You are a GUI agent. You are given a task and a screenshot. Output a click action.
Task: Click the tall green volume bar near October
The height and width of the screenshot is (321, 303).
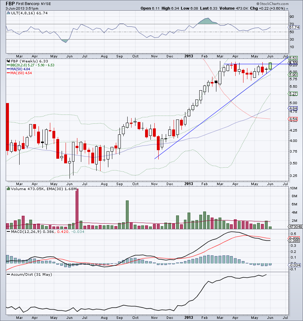pyautogui.click(x=127, y=215)
